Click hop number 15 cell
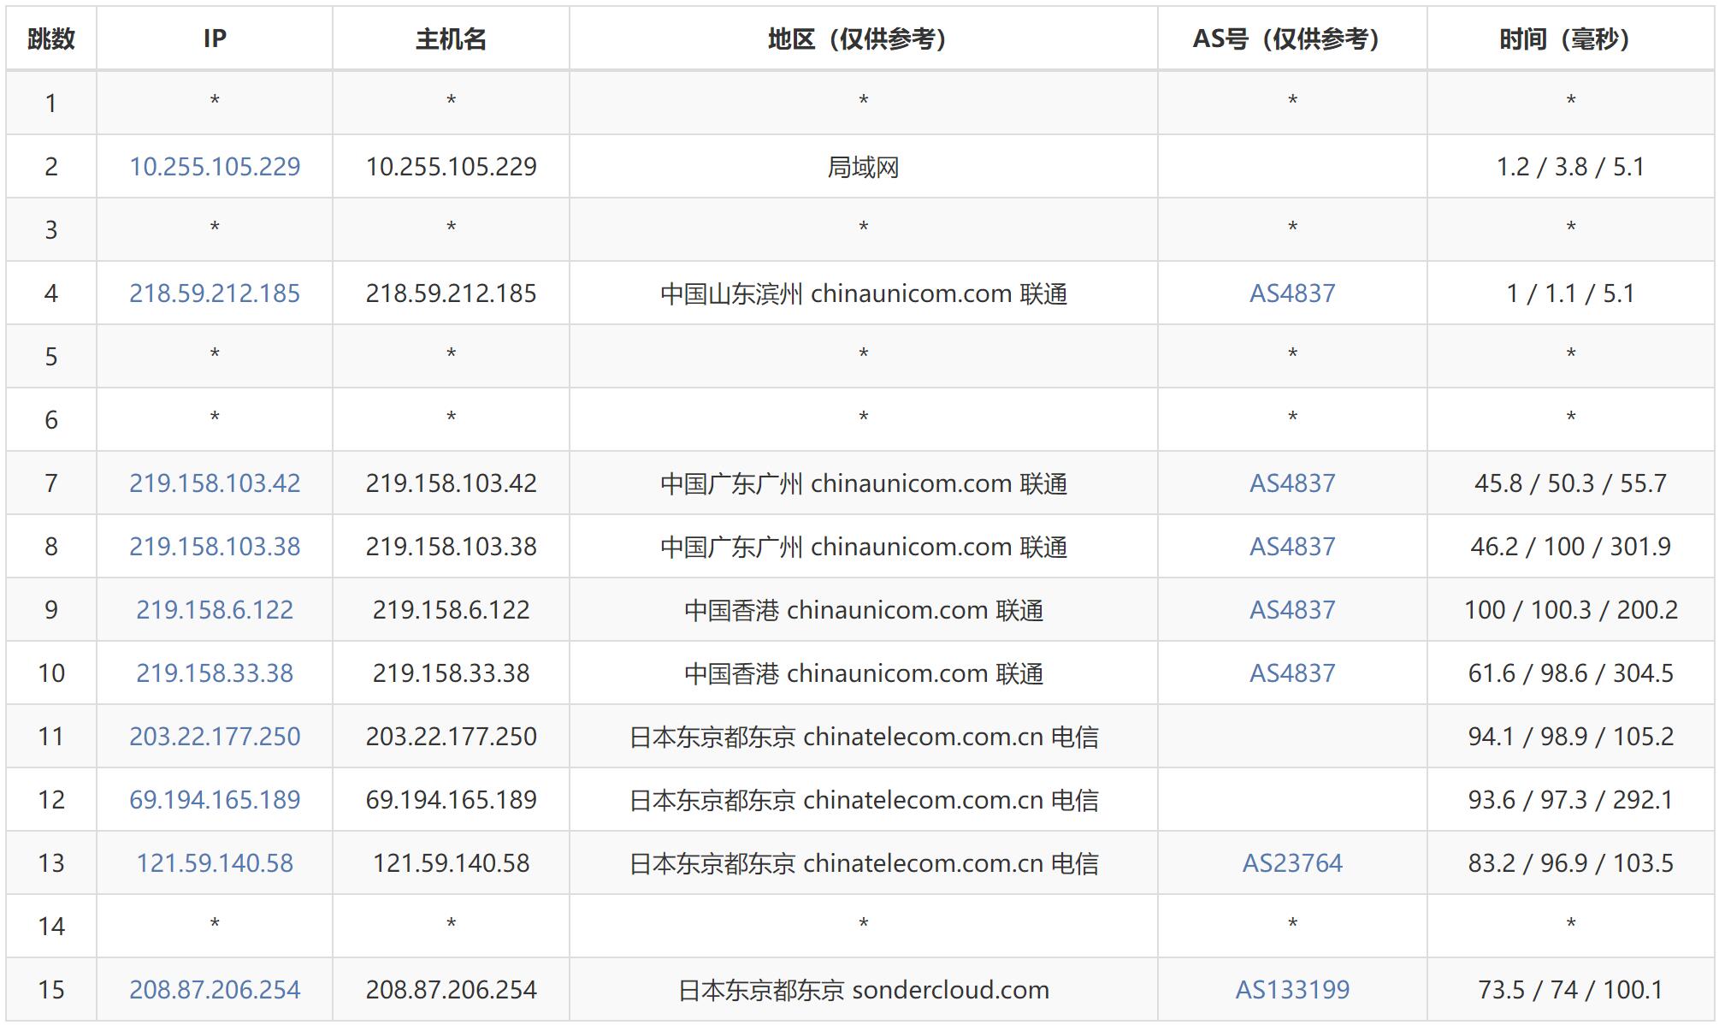The image size is (1719, 1025). coord(51,989)
